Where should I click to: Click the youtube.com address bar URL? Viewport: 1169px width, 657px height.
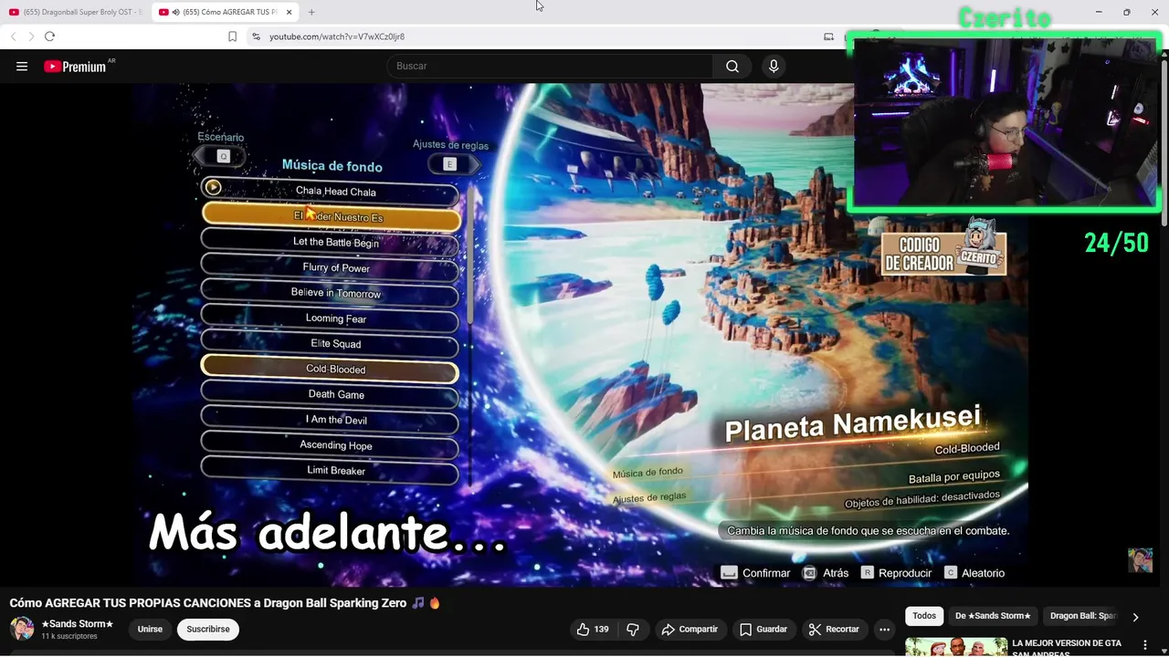coord(337,36)
